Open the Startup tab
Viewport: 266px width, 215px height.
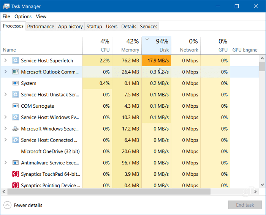[94, 26]
